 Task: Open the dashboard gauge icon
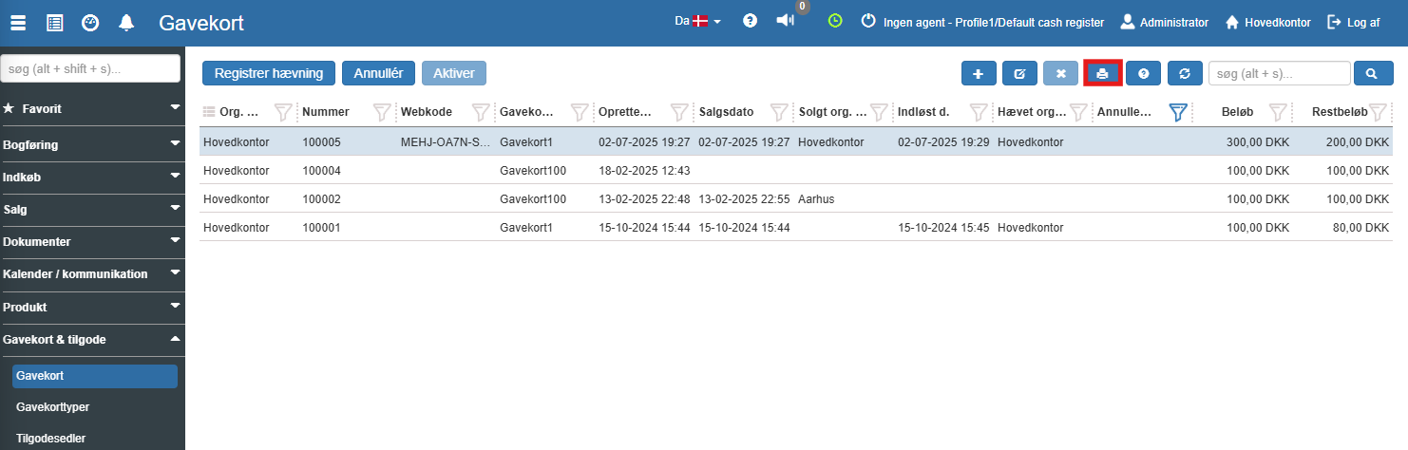pyautogui.click(x=90, y=23)
